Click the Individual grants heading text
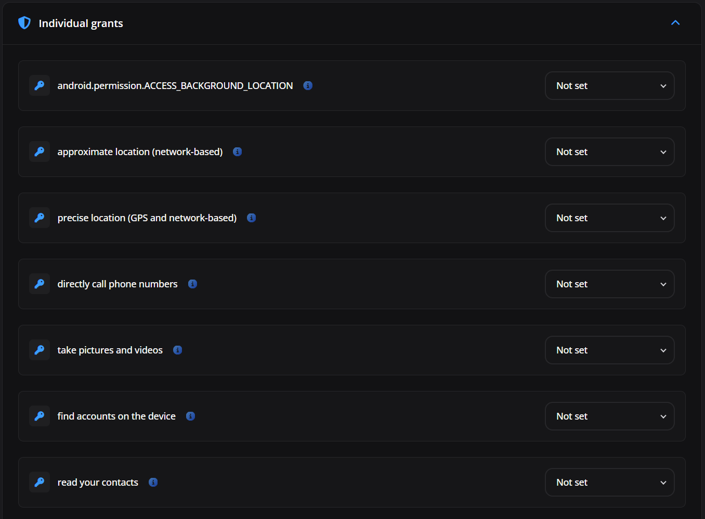705x519 pixels. (81, 23)
